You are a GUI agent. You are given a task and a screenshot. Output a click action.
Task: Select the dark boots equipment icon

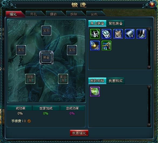[141, 34]
